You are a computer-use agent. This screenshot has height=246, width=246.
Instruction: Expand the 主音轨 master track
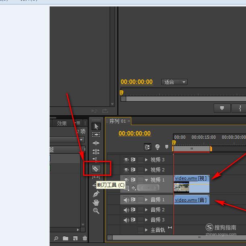(x=146, y=230)
